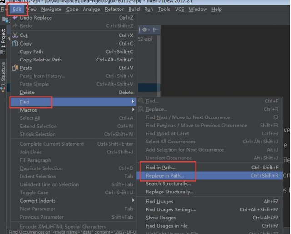Click Find... in Find submenu
Image resolution: width=291 pixels, height=234 pixels.
(210, 101)
